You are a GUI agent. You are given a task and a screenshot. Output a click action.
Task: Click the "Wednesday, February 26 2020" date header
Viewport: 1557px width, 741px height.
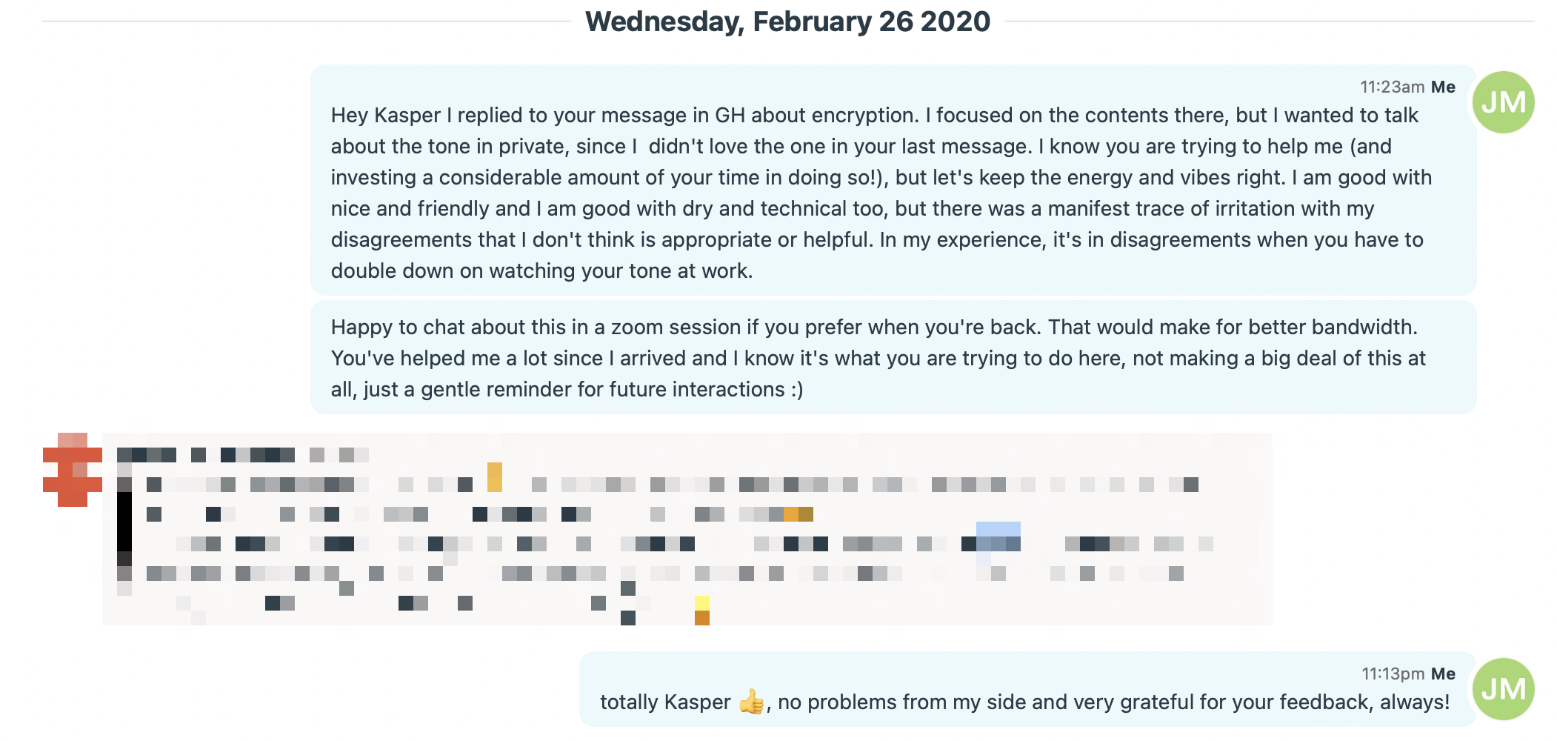[x=787, y=21]
